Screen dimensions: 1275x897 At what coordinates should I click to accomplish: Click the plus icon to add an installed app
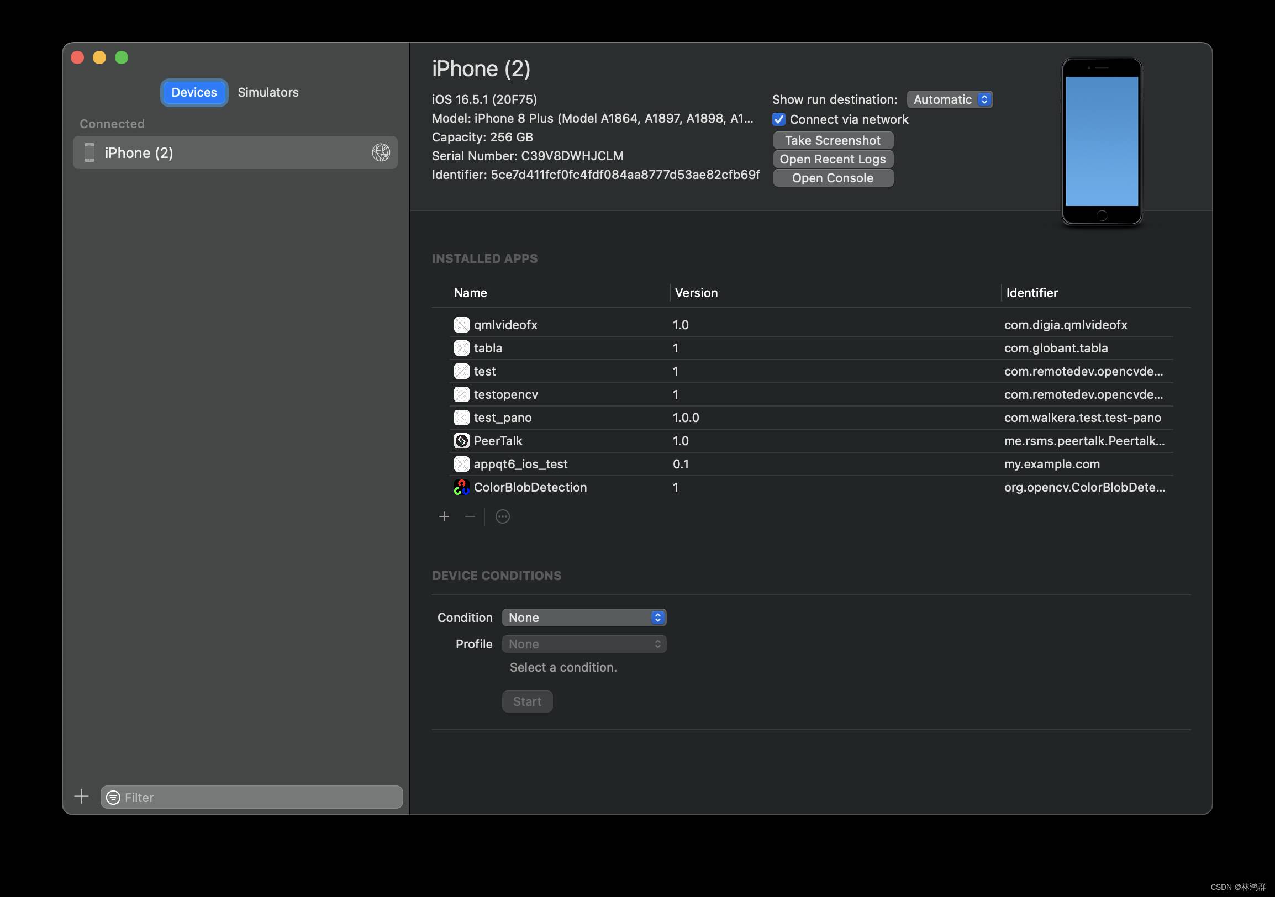[444, 517]
